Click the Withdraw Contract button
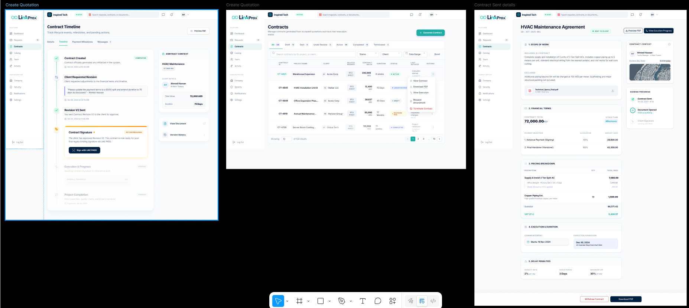 coord(594,299)
